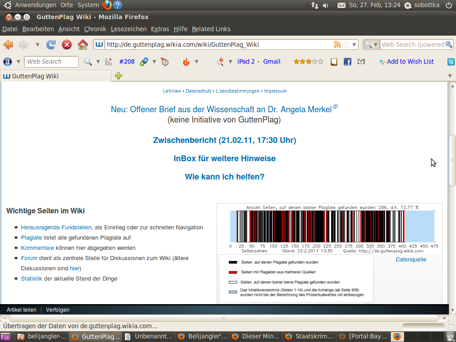Click the Forward navigation arrow
The width and height of the screenshot is (456, 342).
(x=24, y=45)
